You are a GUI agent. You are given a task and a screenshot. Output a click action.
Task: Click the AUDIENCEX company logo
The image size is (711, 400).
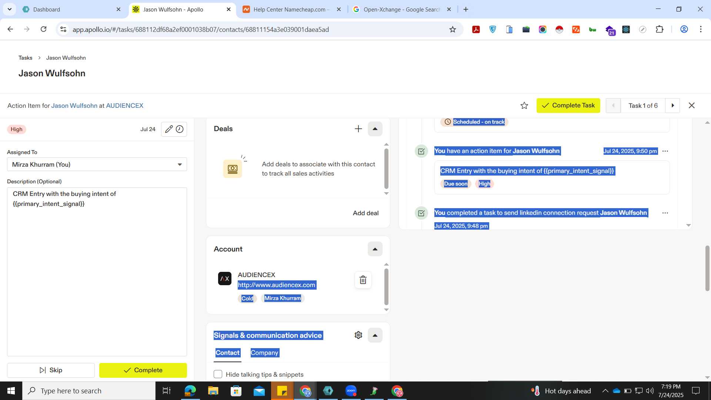[225, 279]
